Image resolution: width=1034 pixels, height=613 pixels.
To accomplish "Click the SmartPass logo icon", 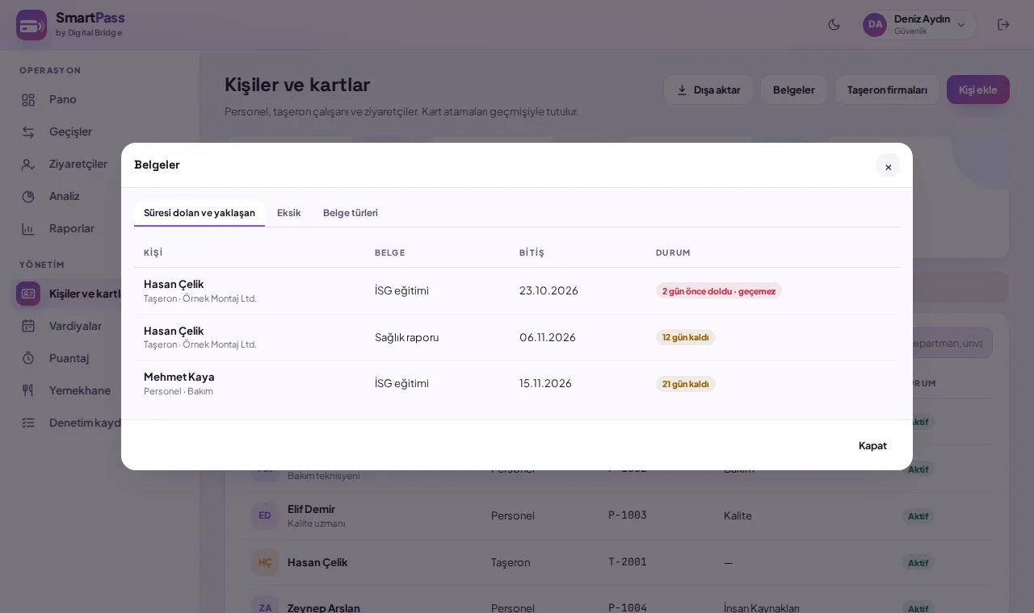I will 32,25.
